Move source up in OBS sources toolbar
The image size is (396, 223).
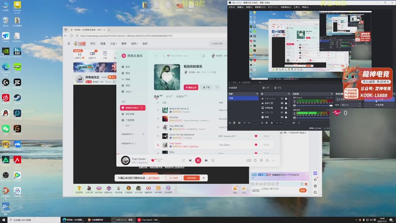point(277,123)
